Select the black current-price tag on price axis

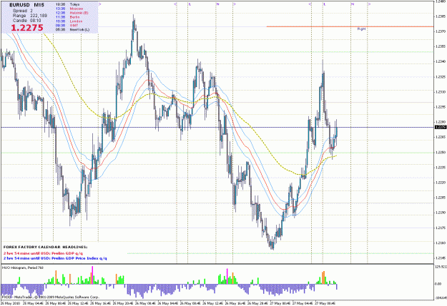click(441, 127)
